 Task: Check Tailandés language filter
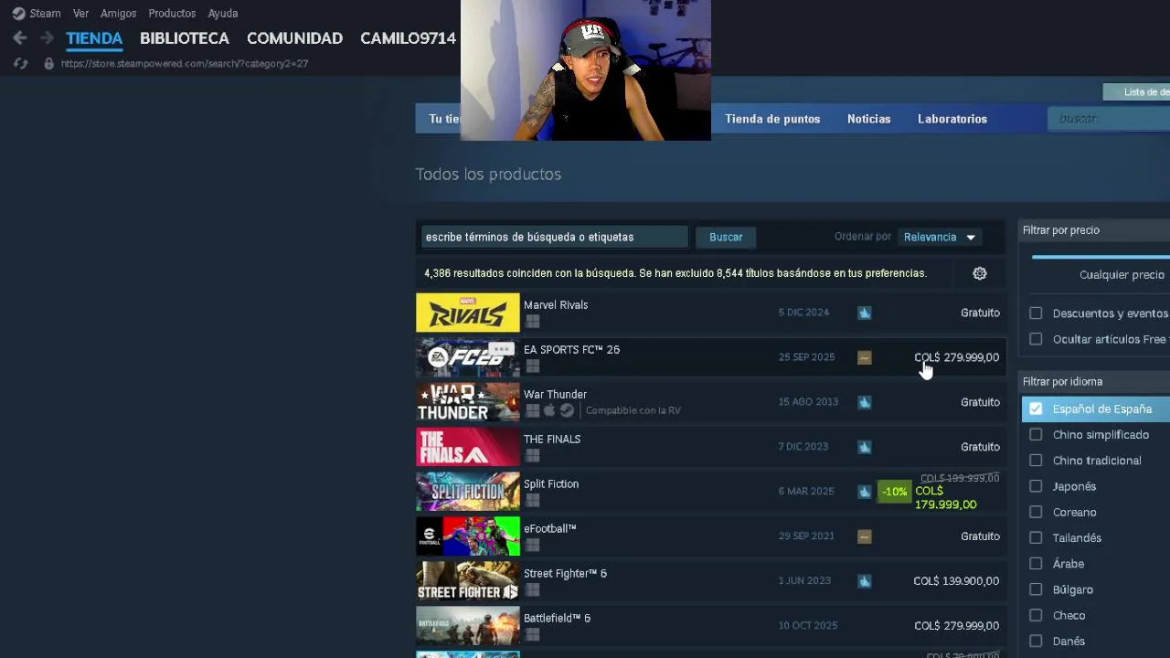pyautogui.click(x=1036, y=537)
